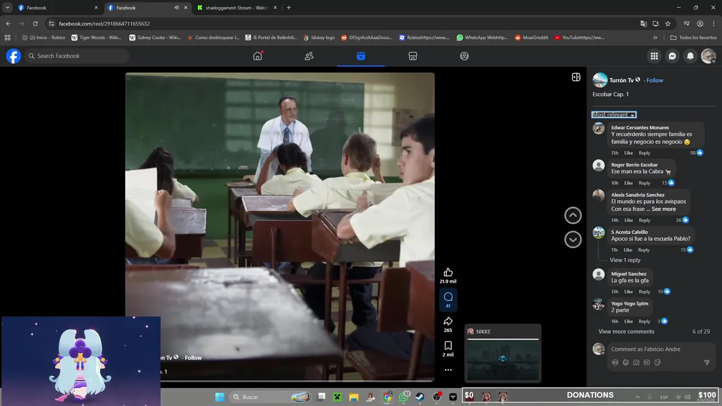Open Todos los favoritos folder

click(x=693, y=38)
